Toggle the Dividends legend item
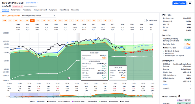Screen dimensions: 195x104 coord(103,101)
